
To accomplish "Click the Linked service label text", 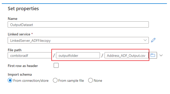I will (x=19, y=34).
